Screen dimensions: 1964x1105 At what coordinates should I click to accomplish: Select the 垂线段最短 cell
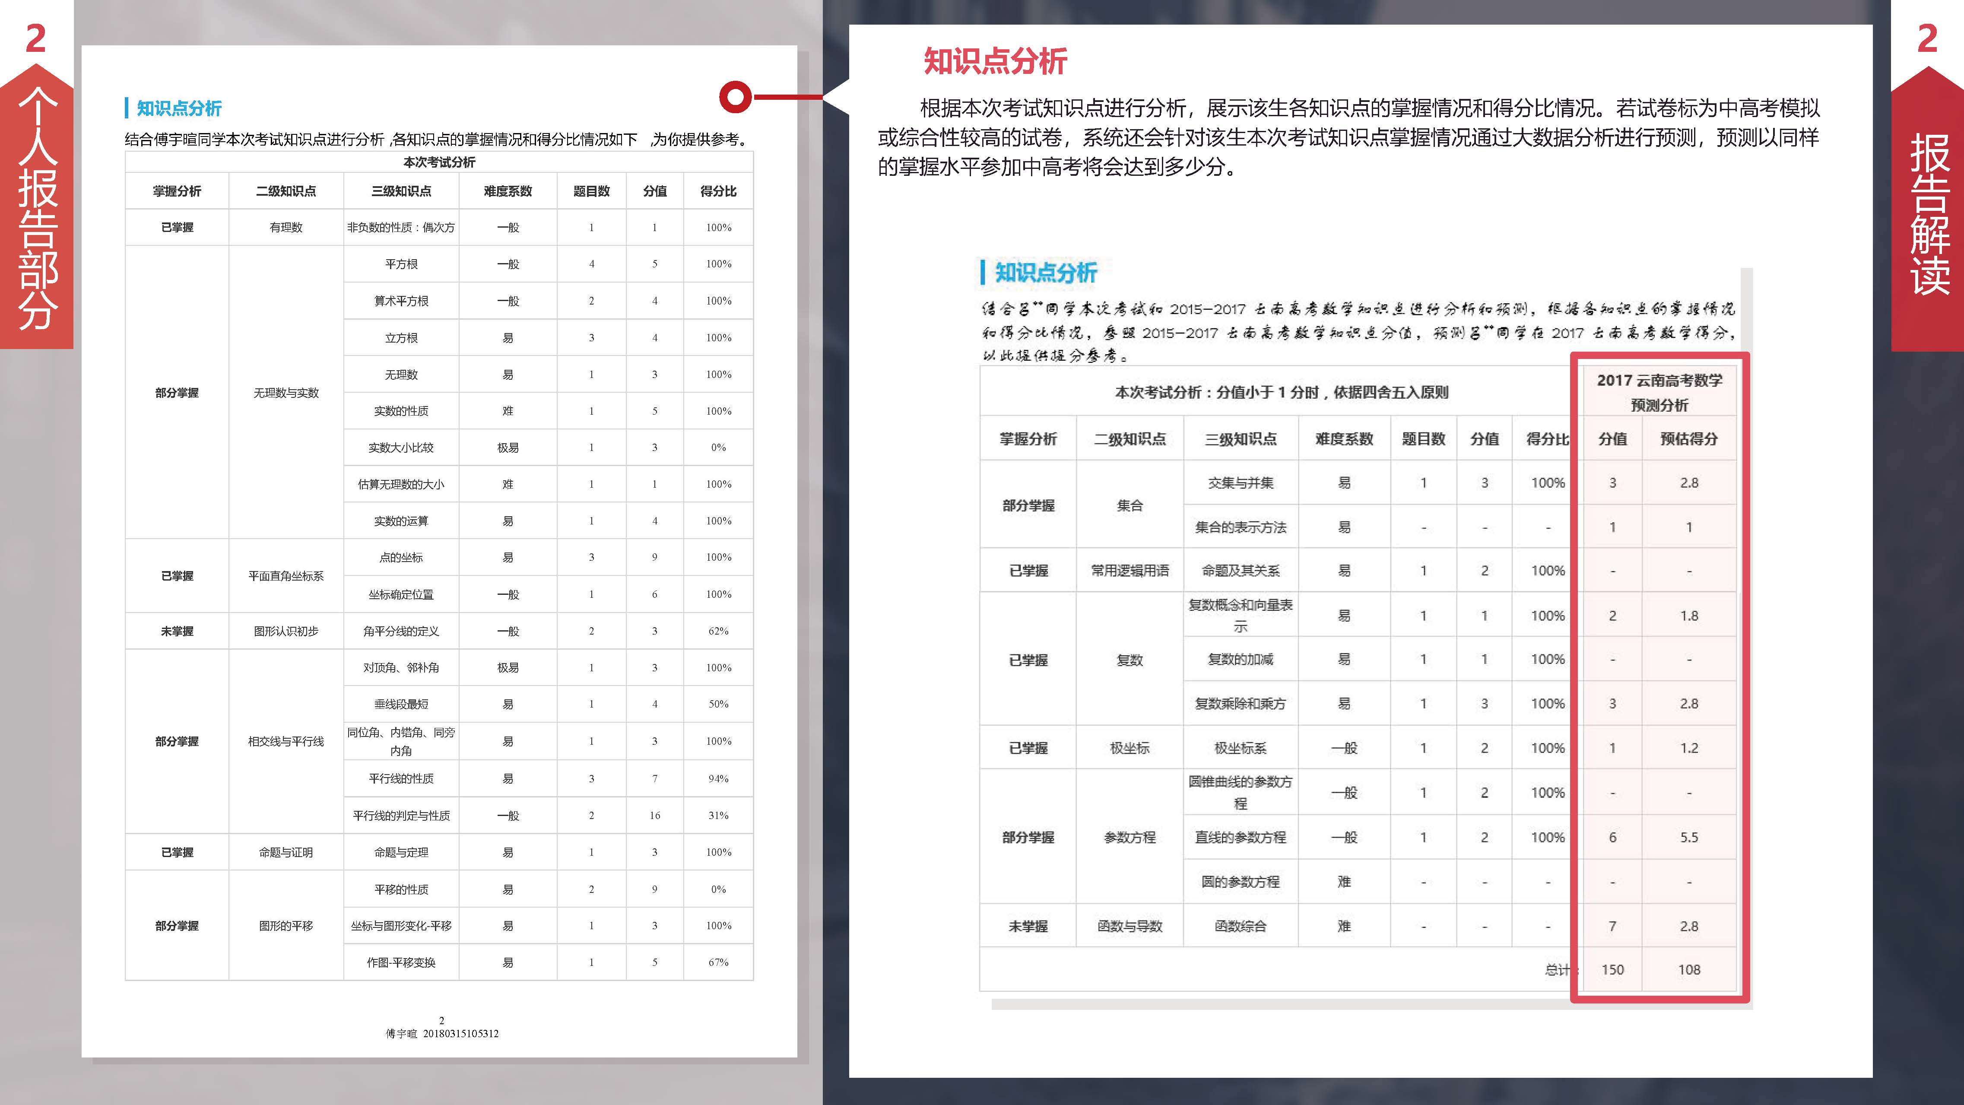pyautogui.click(x=401, y=705)
